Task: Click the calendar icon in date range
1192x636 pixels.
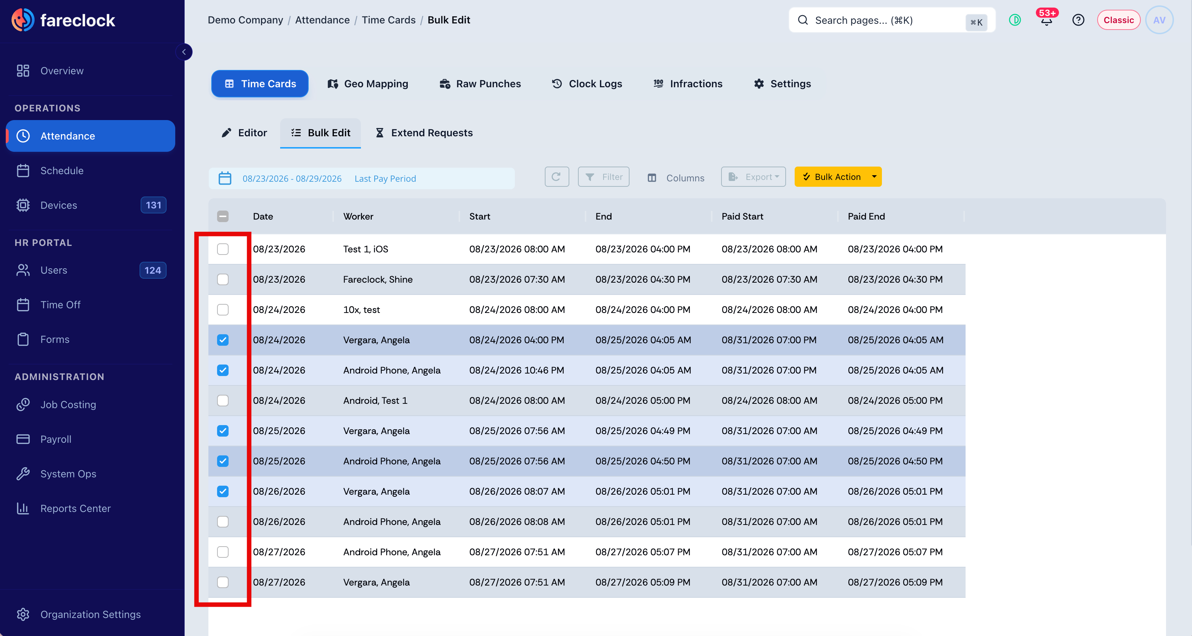Action: 225,178
